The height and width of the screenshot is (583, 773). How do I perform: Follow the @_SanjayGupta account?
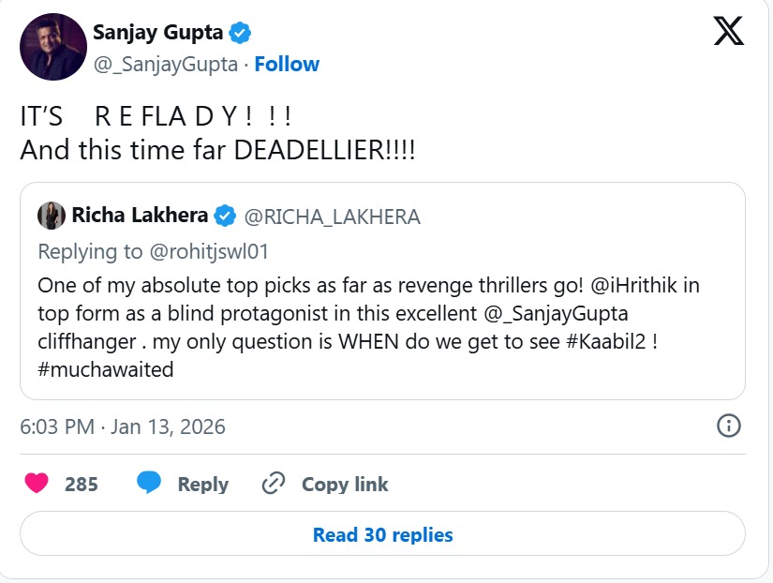(x=287, y=64)
